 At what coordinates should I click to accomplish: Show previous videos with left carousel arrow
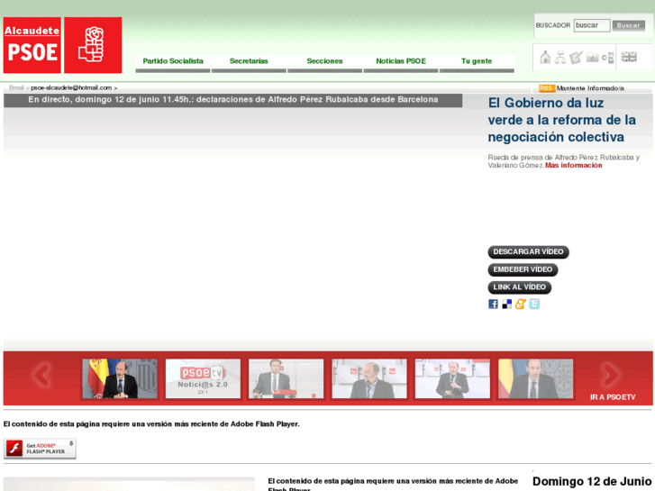coord(41,375)
